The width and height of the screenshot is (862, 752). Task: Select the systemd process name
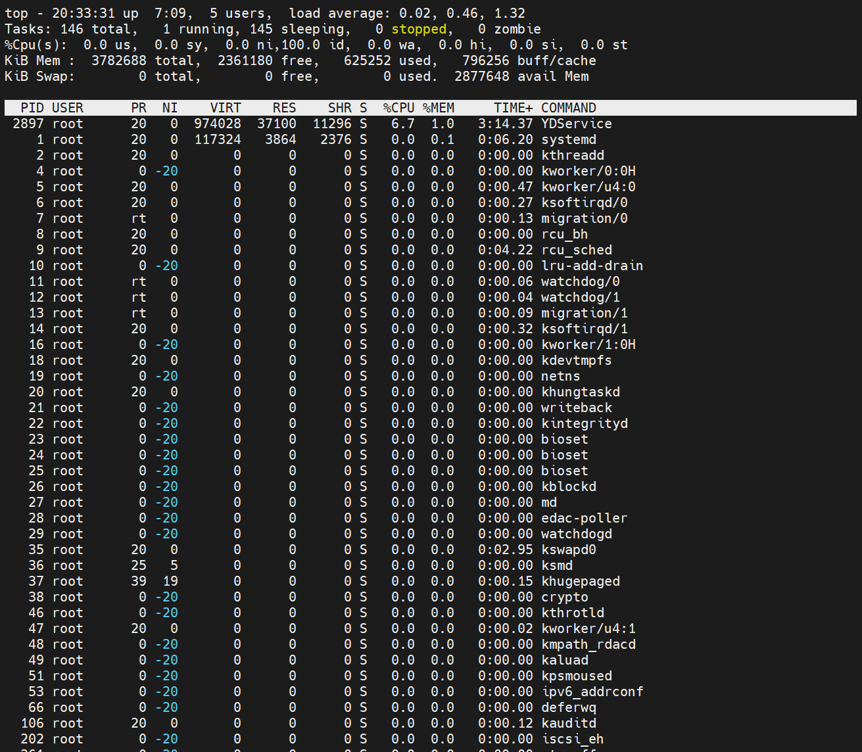(x=569, y=139)
